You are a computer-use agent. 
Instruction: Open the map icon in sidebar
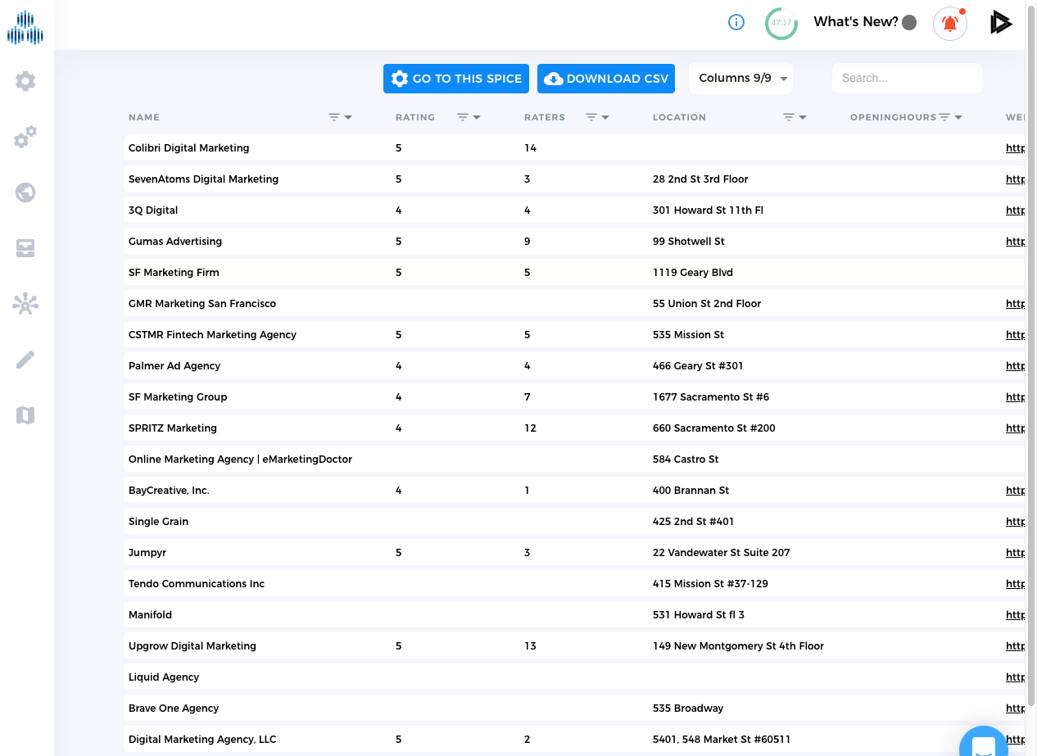(x=25, y=415)
